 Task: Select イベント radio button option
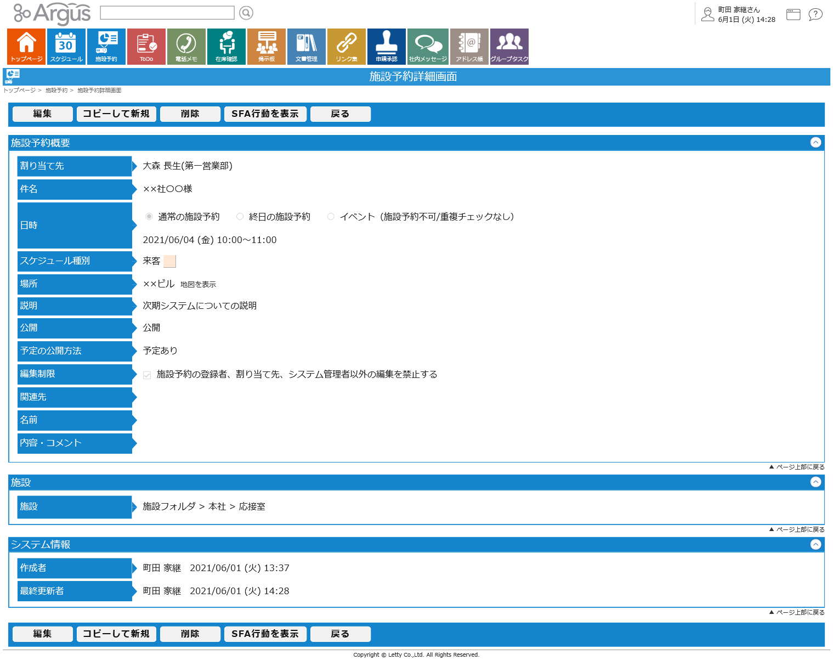tap(331, 217)
